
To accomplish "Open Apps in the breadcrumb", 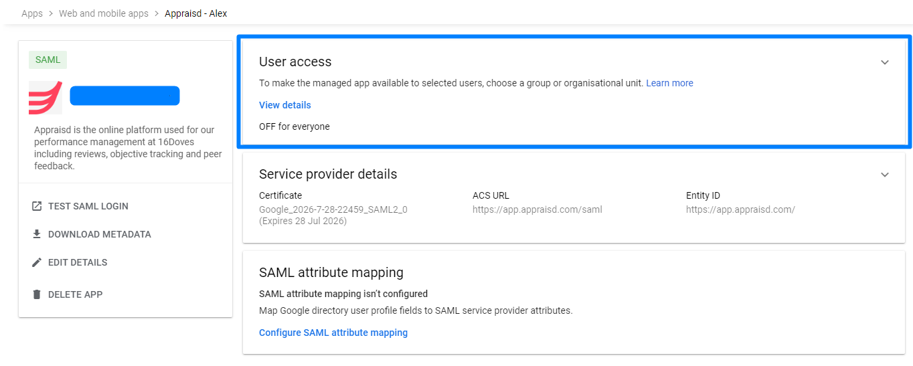I will [x=32, y=13].
